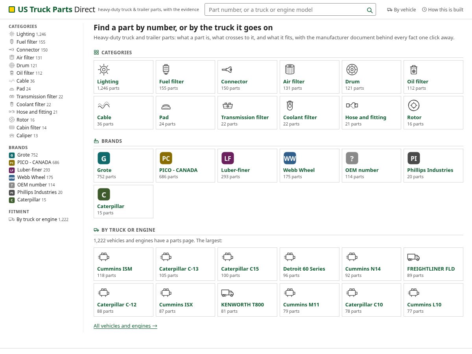The height and width of the screenshot is (354, 472).
Task: Select Fuel filter in sidebar categories
Action: click(x=27, y=42)
